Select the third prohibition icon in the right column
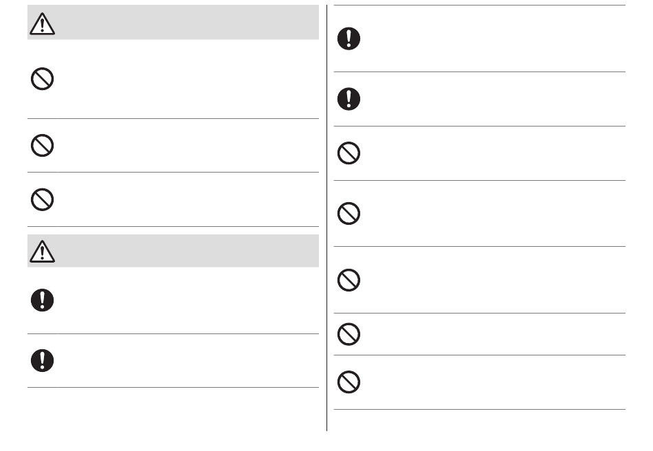Image resolution: width=653 pixels, height=451 pixels. pos(348,280)
